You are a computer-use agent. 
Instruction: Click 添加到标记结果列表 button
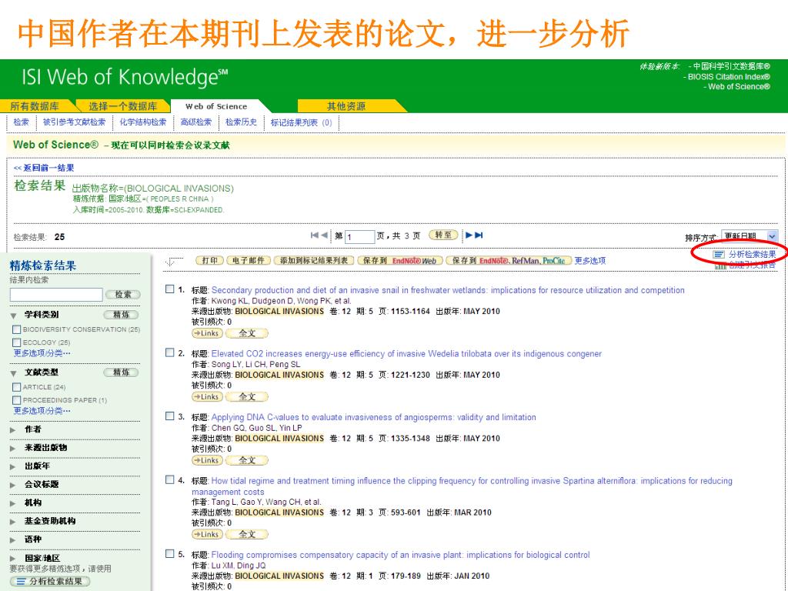(314, 260)
